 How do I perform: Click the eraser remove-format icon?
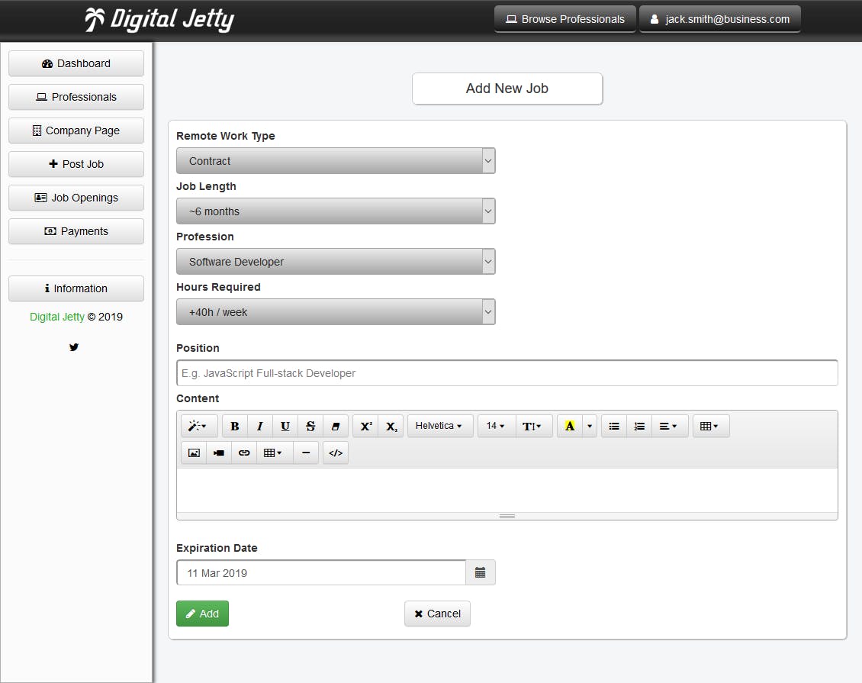tap(336, 426)
